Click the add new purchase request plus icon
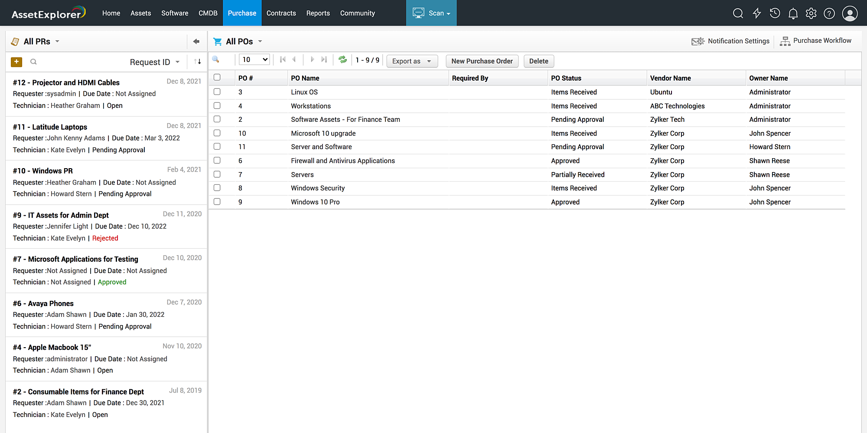 click(16, 62)
